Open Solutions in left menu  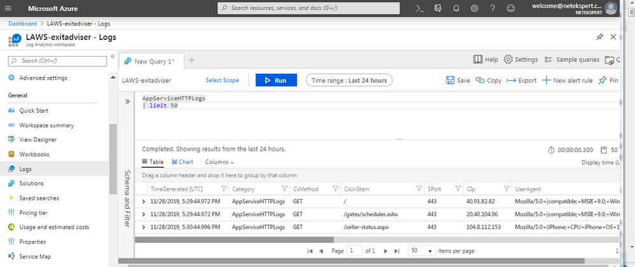[31, 184]
